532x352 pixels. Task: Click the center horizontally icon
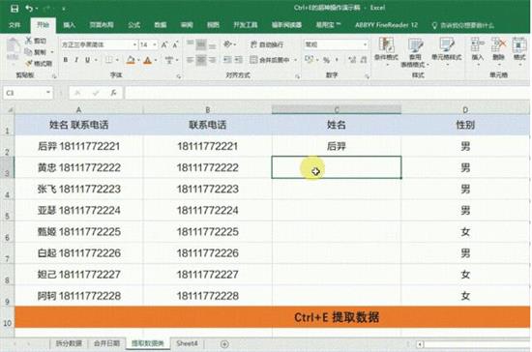(201, 60)
